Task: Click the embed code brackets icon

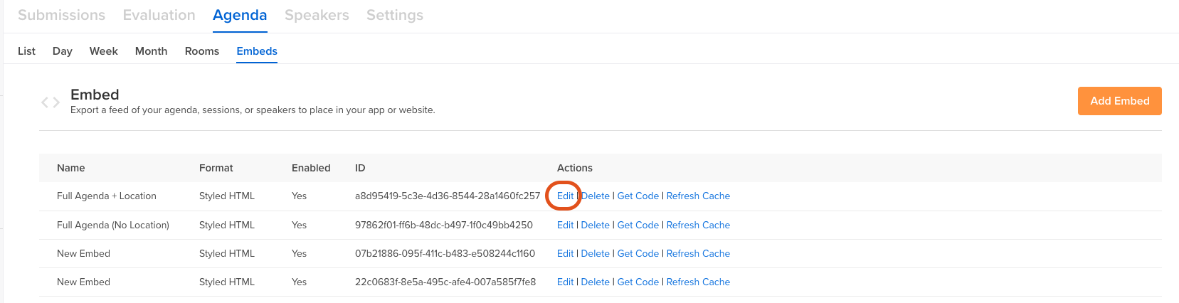Action: tap(50, 102)
